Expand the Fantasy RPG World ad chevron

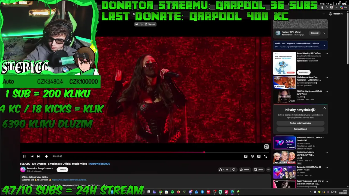tap(324, 33)
